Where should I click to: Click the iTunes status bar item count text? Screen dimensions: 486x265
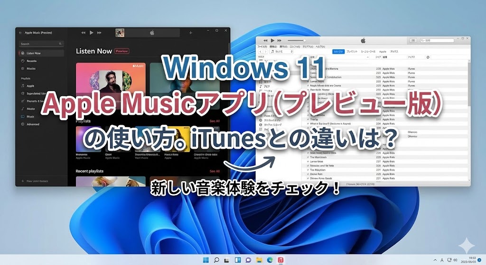pyautogui.click(x=360, y=184)
